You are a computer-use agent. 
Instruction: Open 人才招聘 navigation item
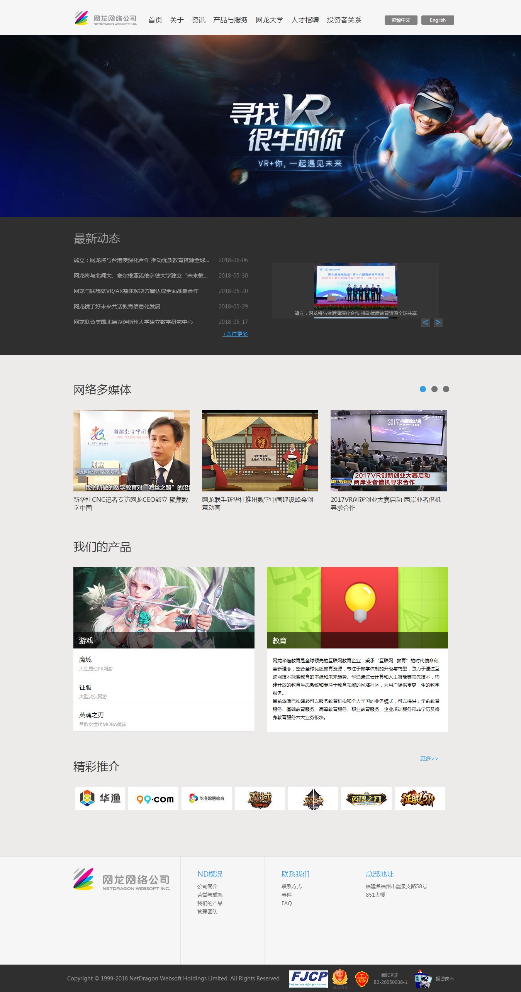click(305, 20)
